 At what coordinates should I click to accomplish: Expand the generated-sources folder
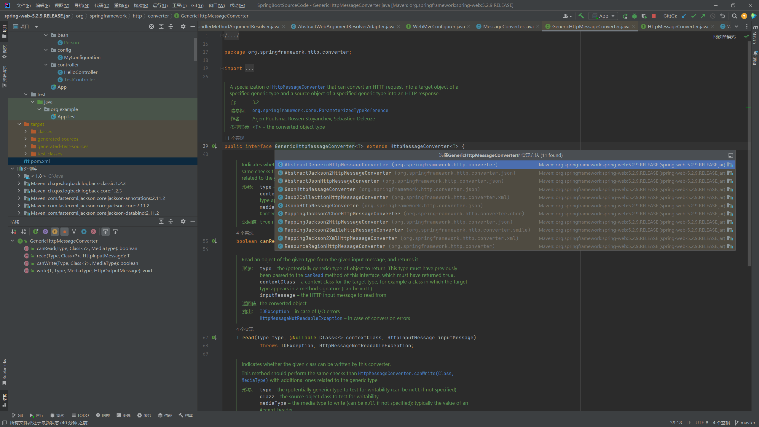click(x=25, y=139)
